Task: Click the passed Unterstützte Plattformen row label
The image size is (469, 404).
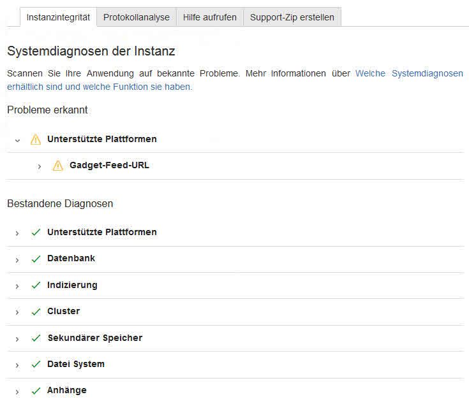Action: pos(101,232)
